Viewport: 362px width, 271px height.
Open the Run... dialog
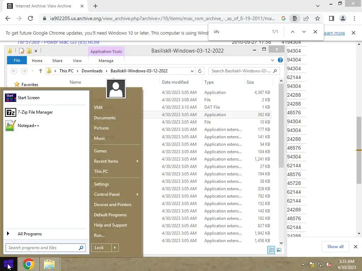click(x=99, y=235)
